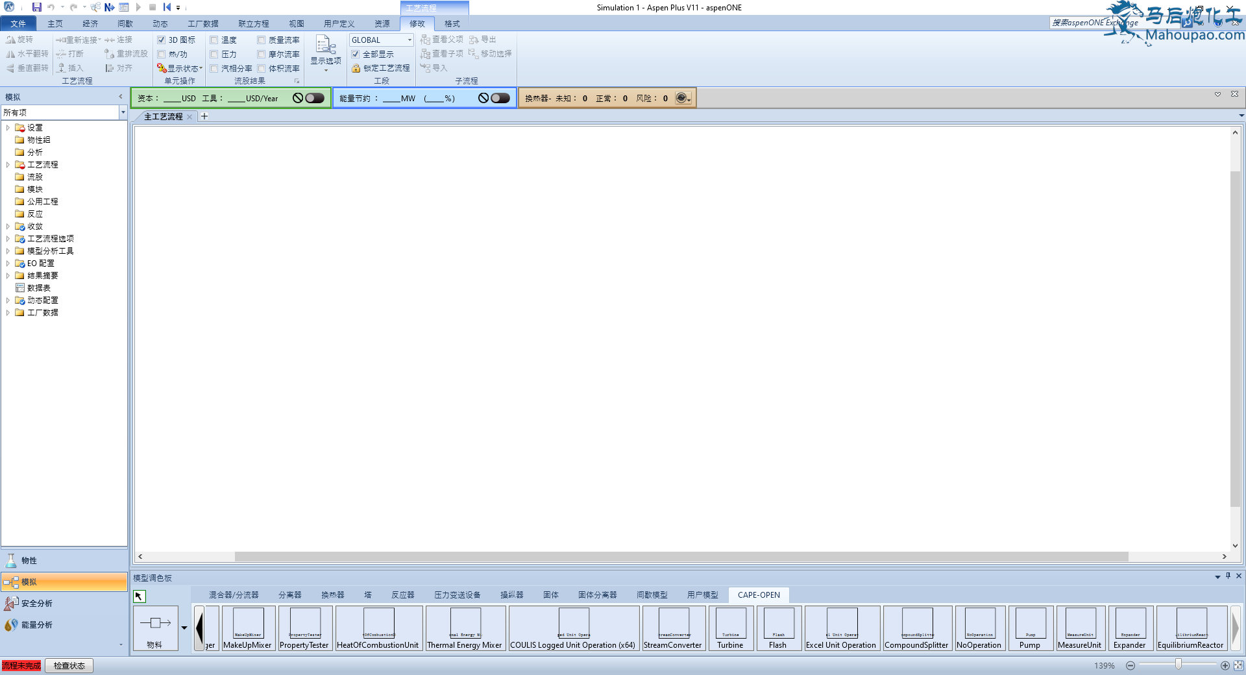Toggle the economics capital cost switch
The height and width of the screenshot is (675, 1246).
coord(314,98)
